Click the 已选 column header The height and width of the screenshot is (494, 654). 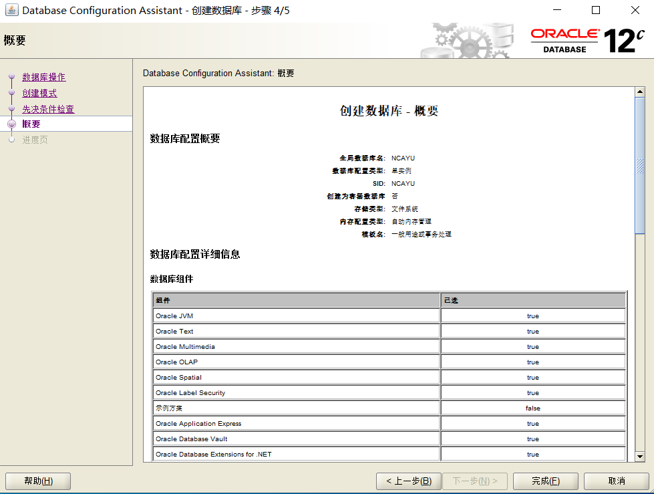(533, 300)
